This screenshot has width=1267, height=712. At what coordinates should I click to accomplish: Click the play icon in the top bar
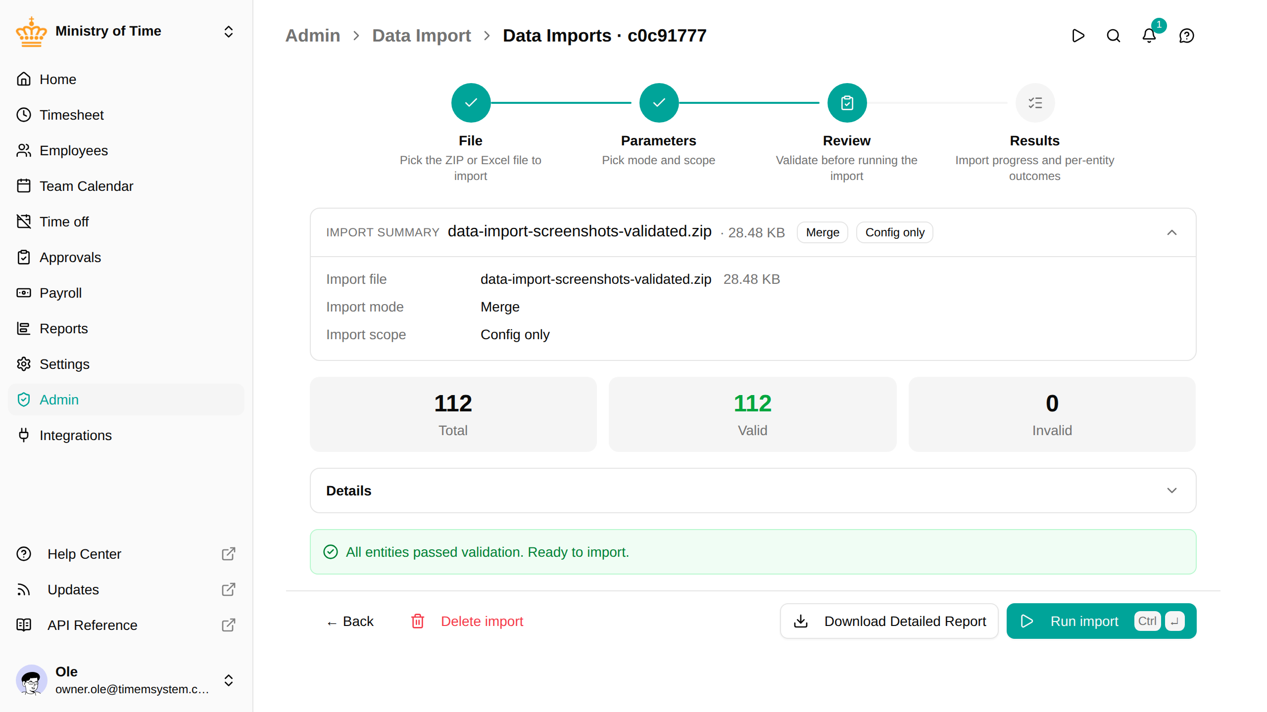tap(1078, 36)
